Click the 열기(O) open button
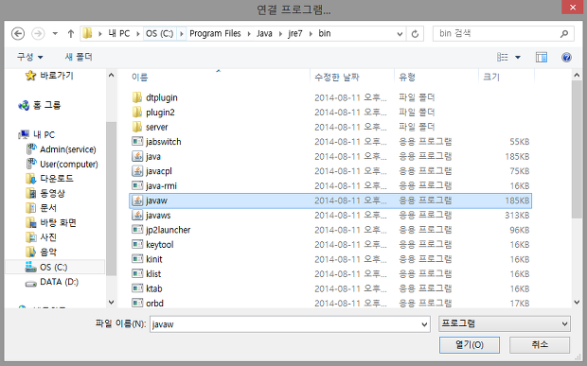This screenshot has width=587, height=366. tap(470, 344)
